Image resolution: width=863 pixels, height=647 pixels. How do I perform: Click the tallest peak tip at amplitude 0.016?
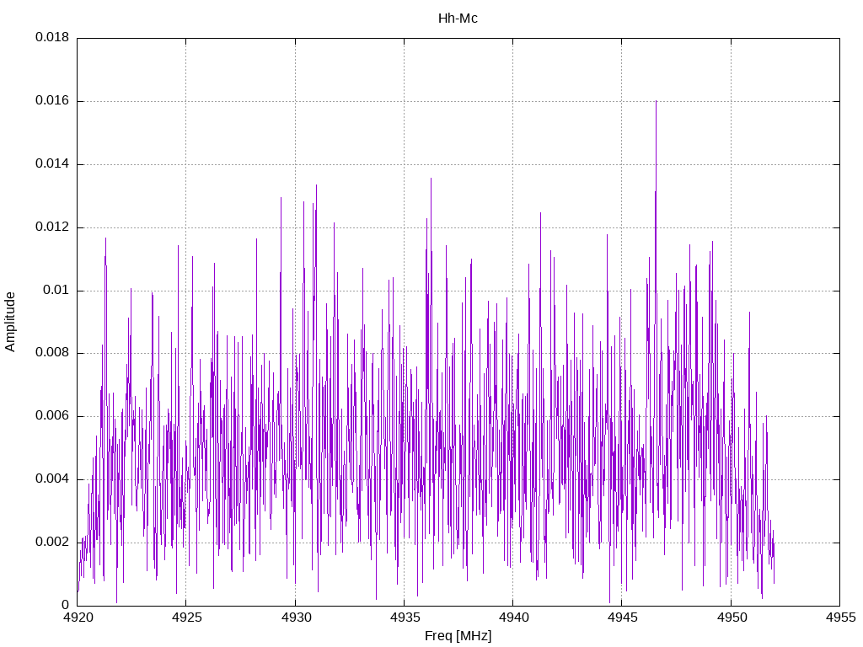pos(656,102)
